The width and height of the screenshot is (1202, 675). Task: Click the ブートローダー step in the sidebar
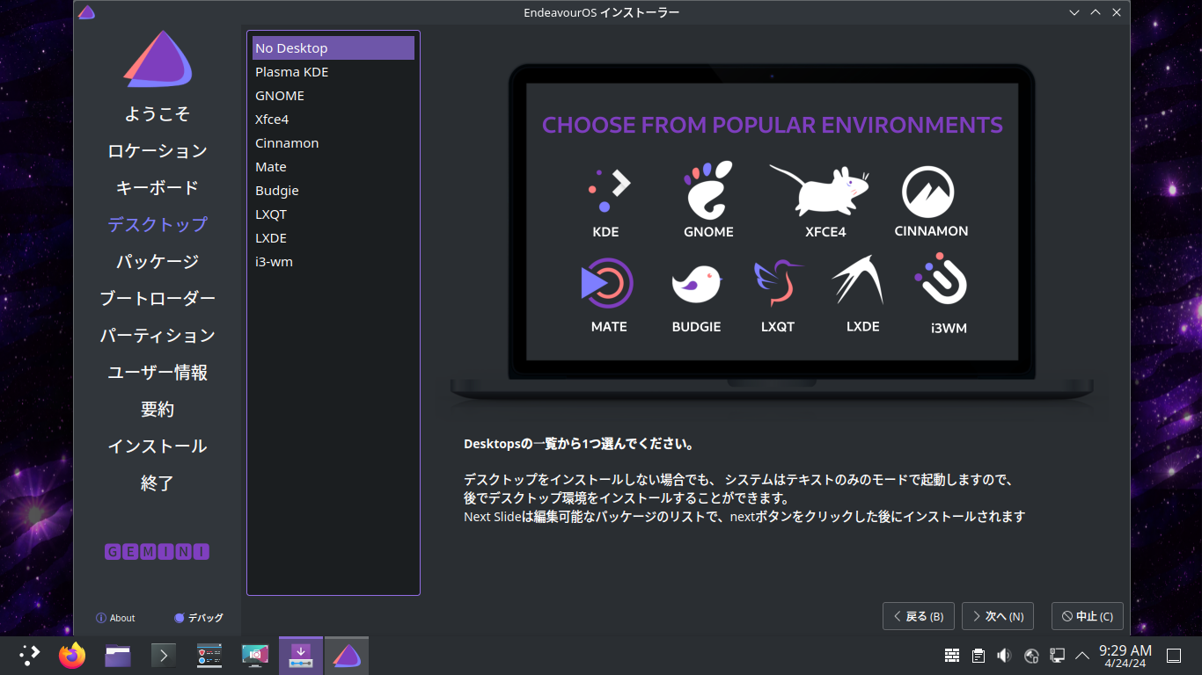click(158, 299)
